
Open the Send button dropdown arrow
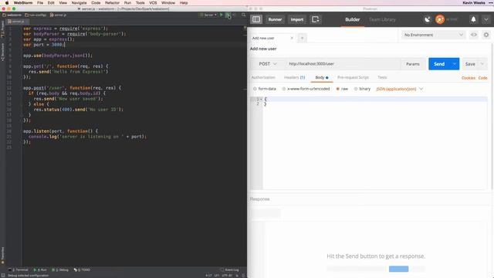click(455, 64)
